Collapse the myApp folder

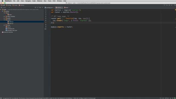(x=2, y=11)
